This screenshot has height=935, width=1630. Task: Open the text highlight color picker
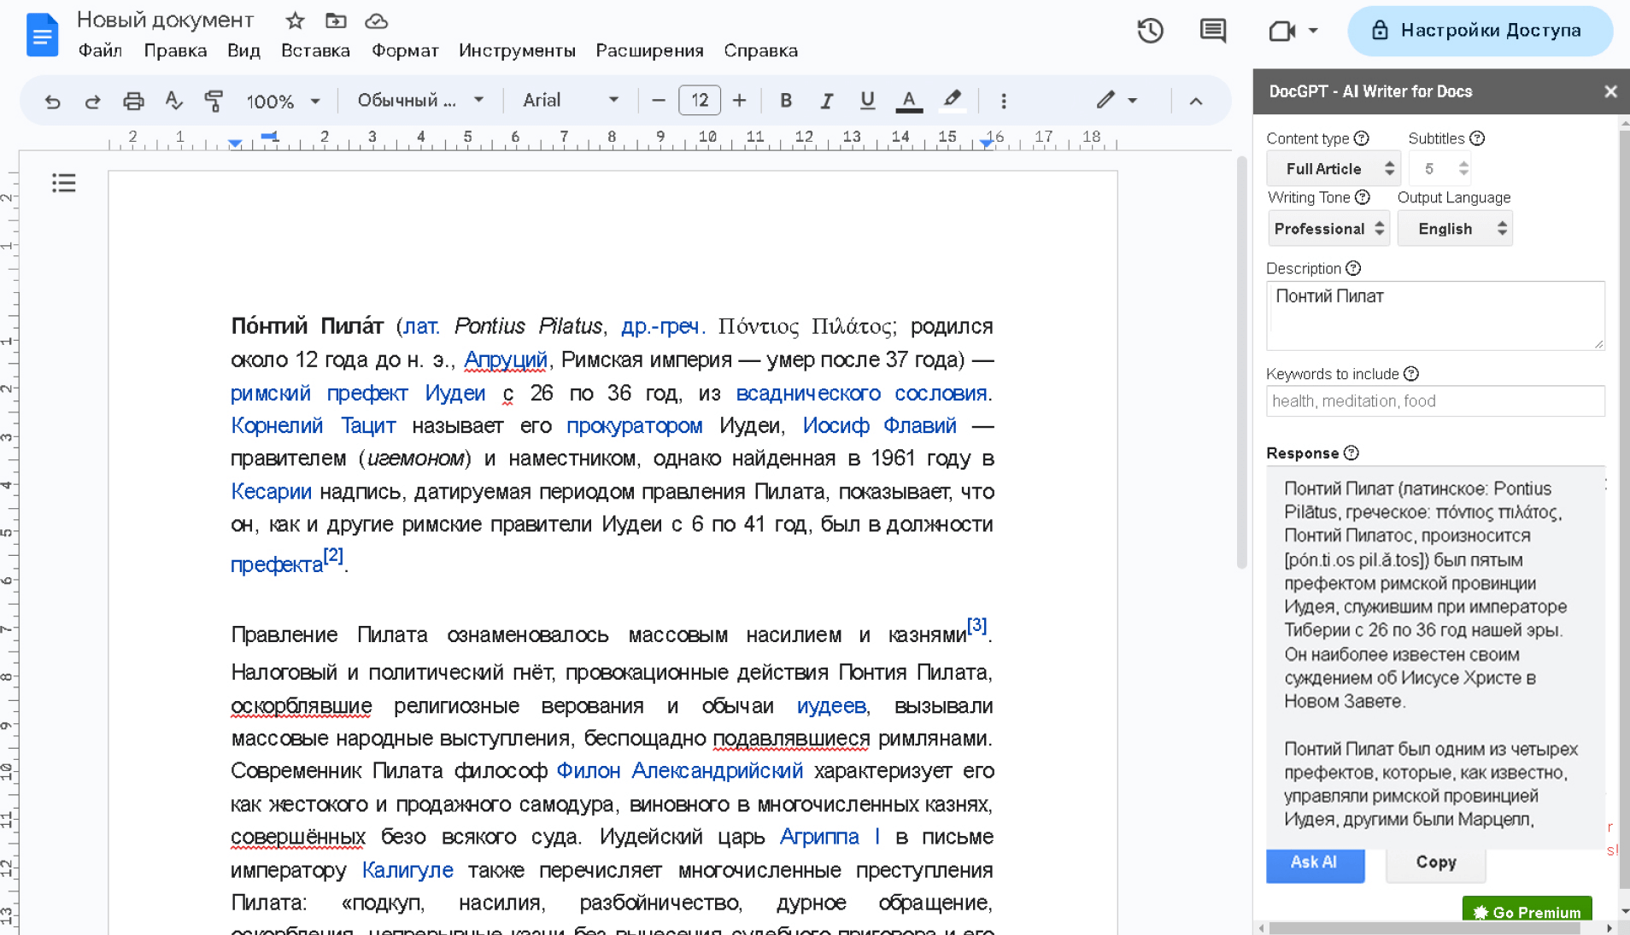952,101
